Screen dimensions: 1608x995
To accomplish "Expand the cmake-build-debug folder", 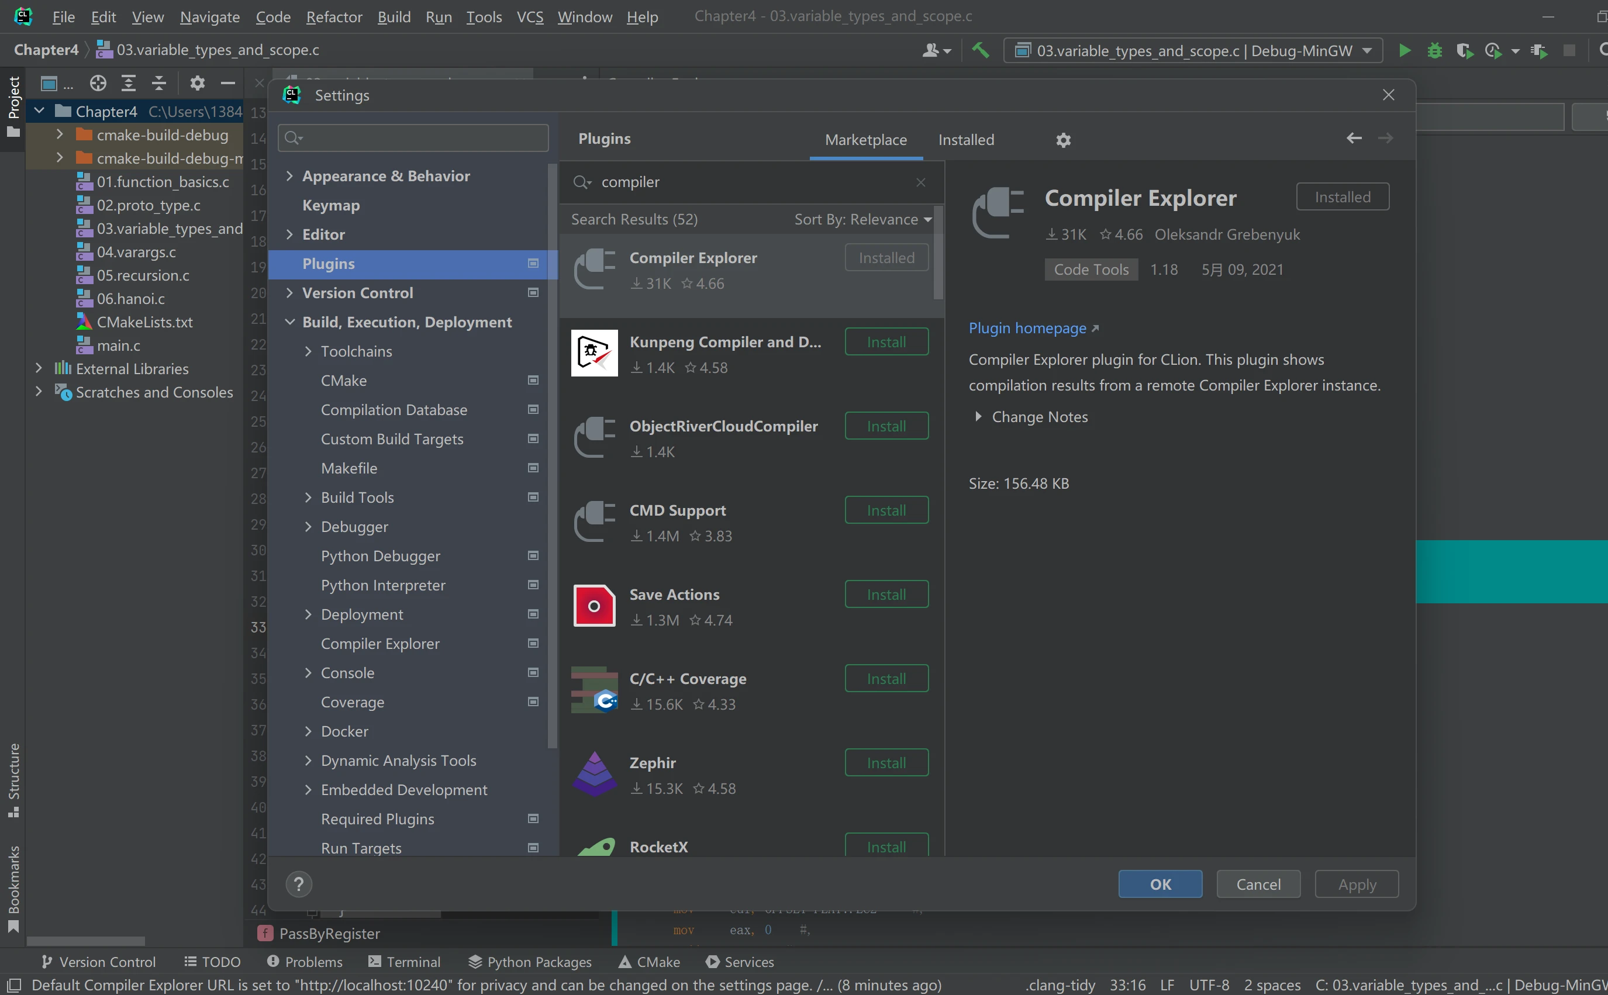I will [60, 134].
